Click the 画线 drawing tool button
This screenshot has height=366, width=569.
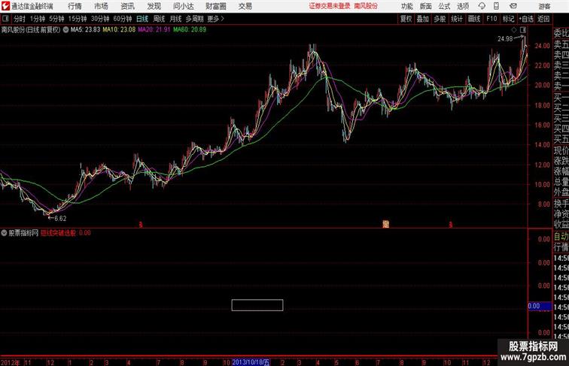(x=474, y=19)
